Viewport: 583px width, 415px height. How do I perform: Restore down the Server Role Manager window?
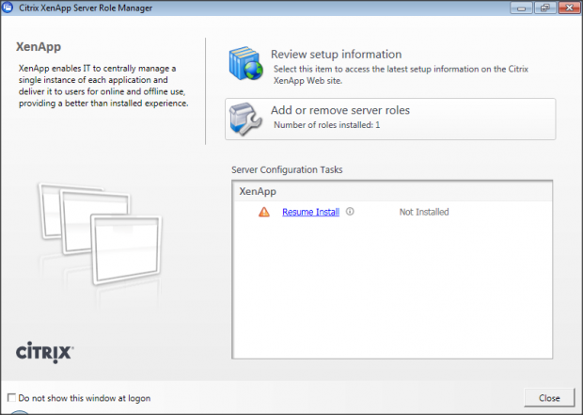[545, 8]
